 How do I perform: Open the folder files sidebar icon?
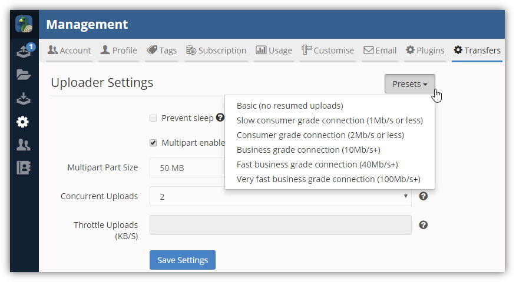24,75
